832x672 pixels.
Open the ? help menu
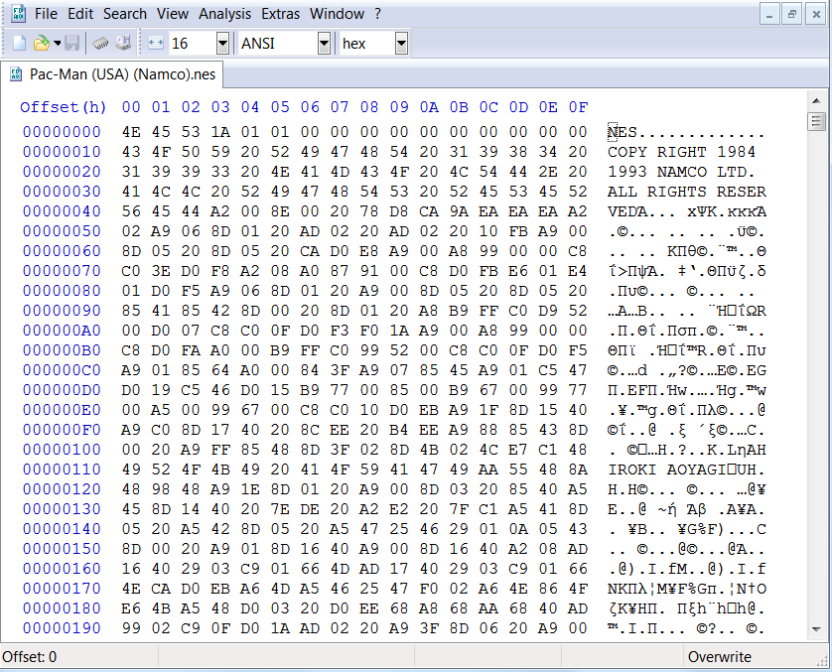click(378, 14)
